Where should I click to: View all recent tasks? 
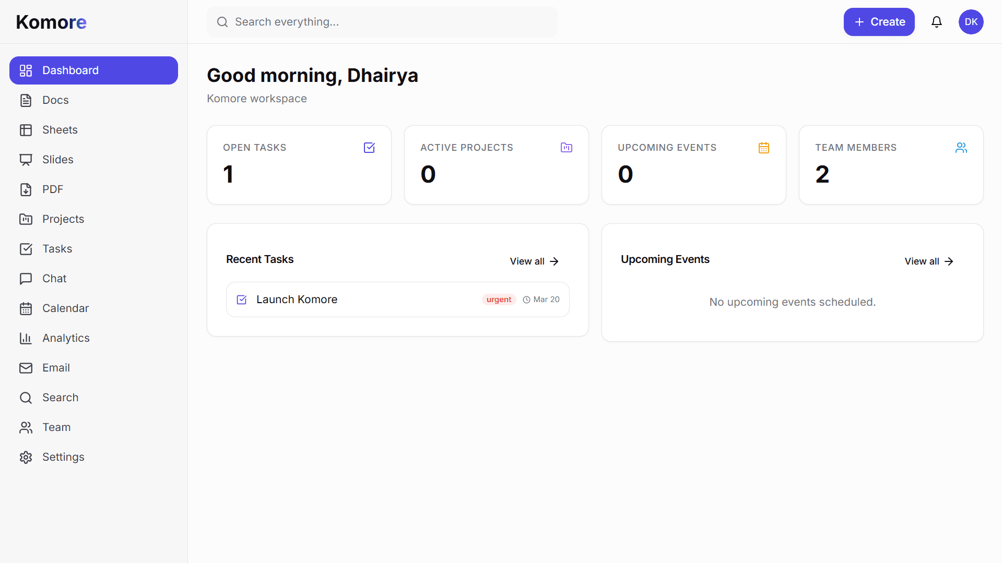pyautogui.click(x=534, y=261)
